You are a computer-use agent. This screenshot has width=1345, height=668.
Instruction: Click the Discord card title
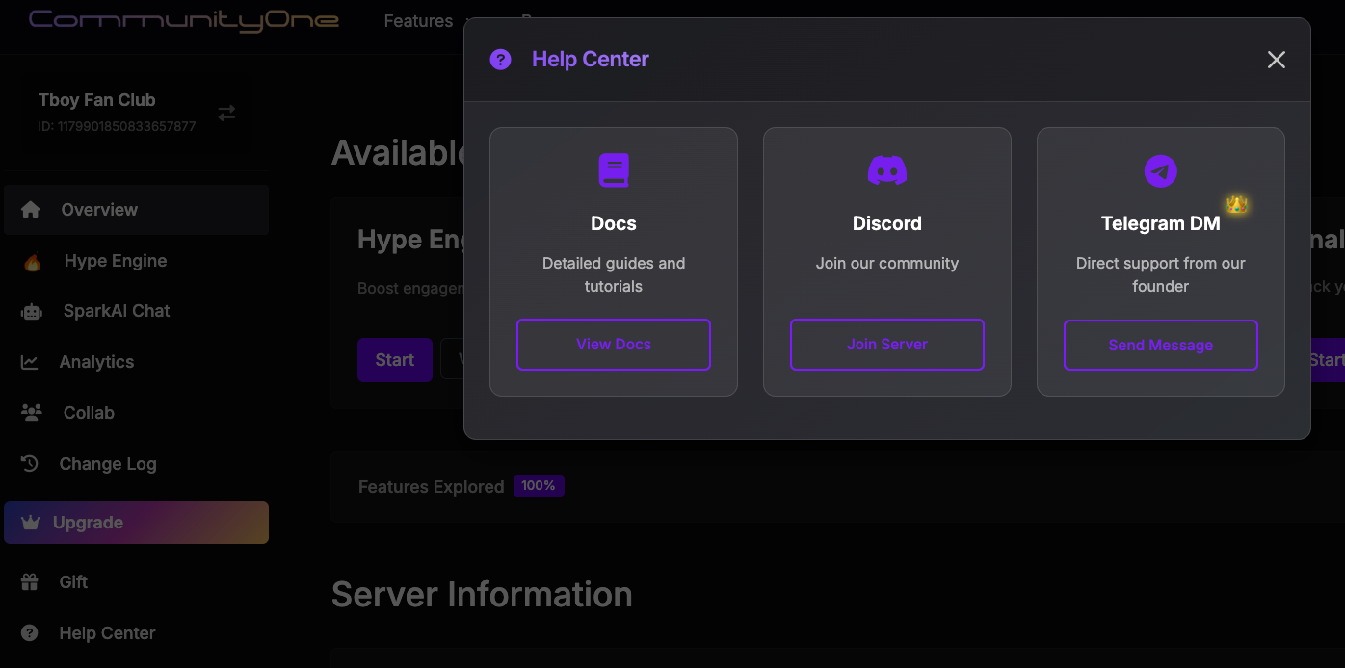click(x=887, y=223)
